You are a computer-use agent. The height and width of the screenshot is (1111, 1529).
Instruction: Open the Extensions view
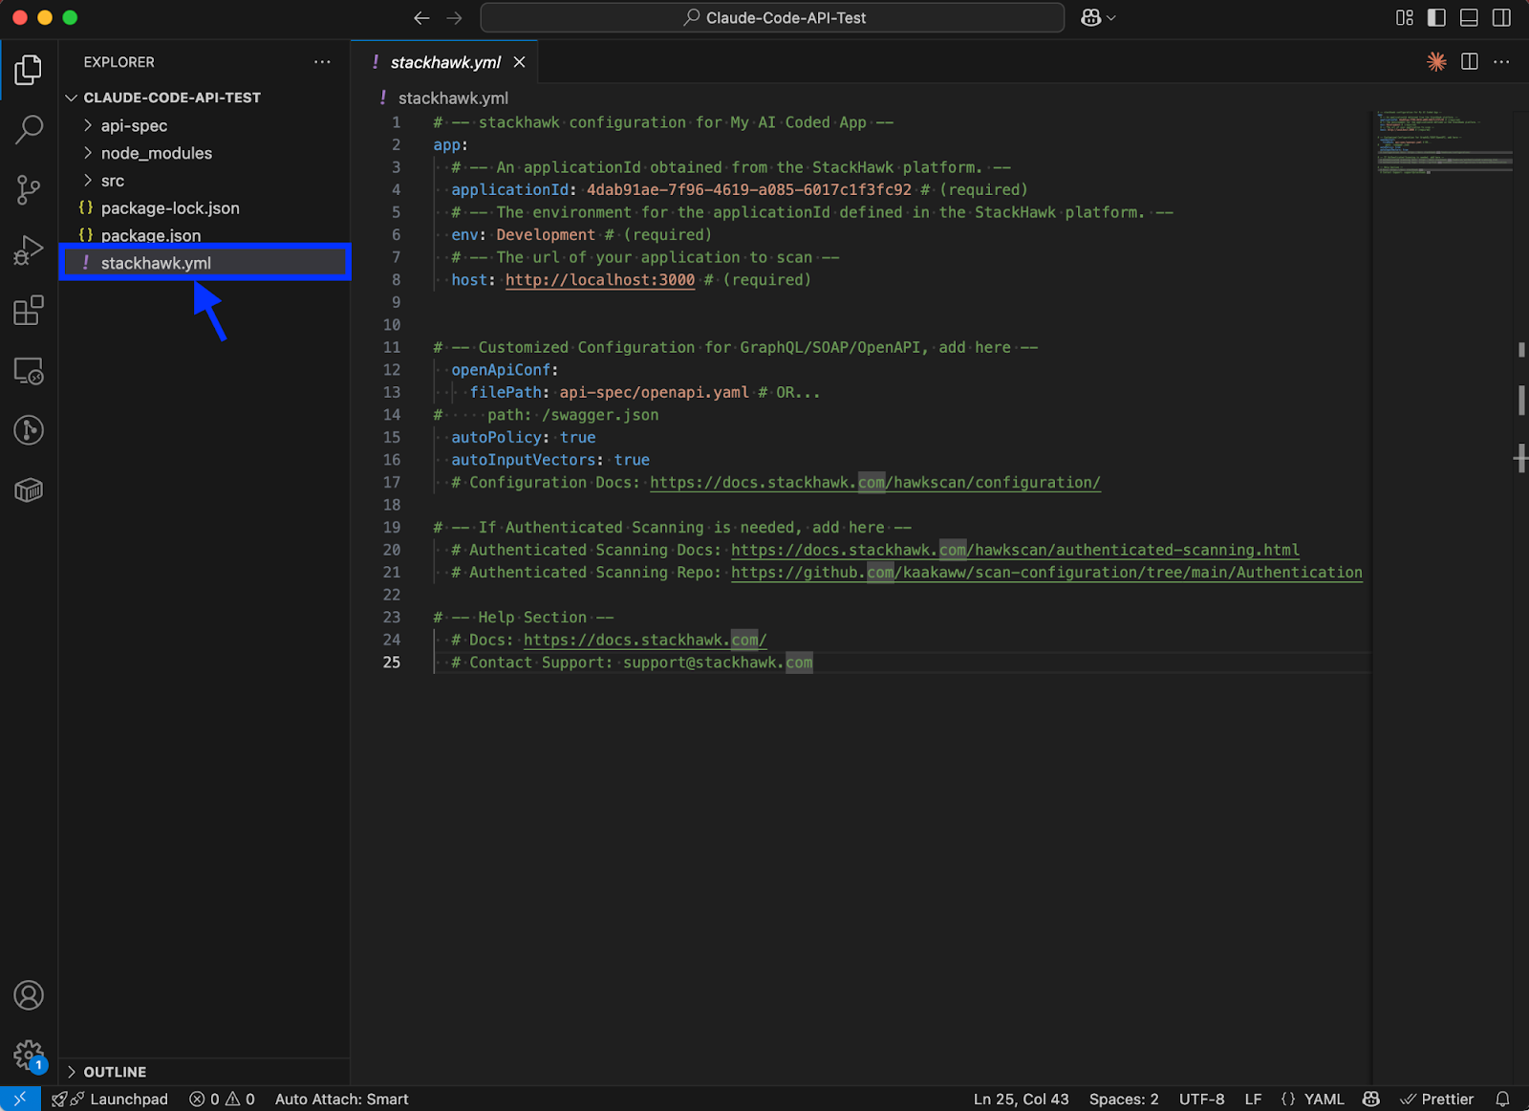29,310
